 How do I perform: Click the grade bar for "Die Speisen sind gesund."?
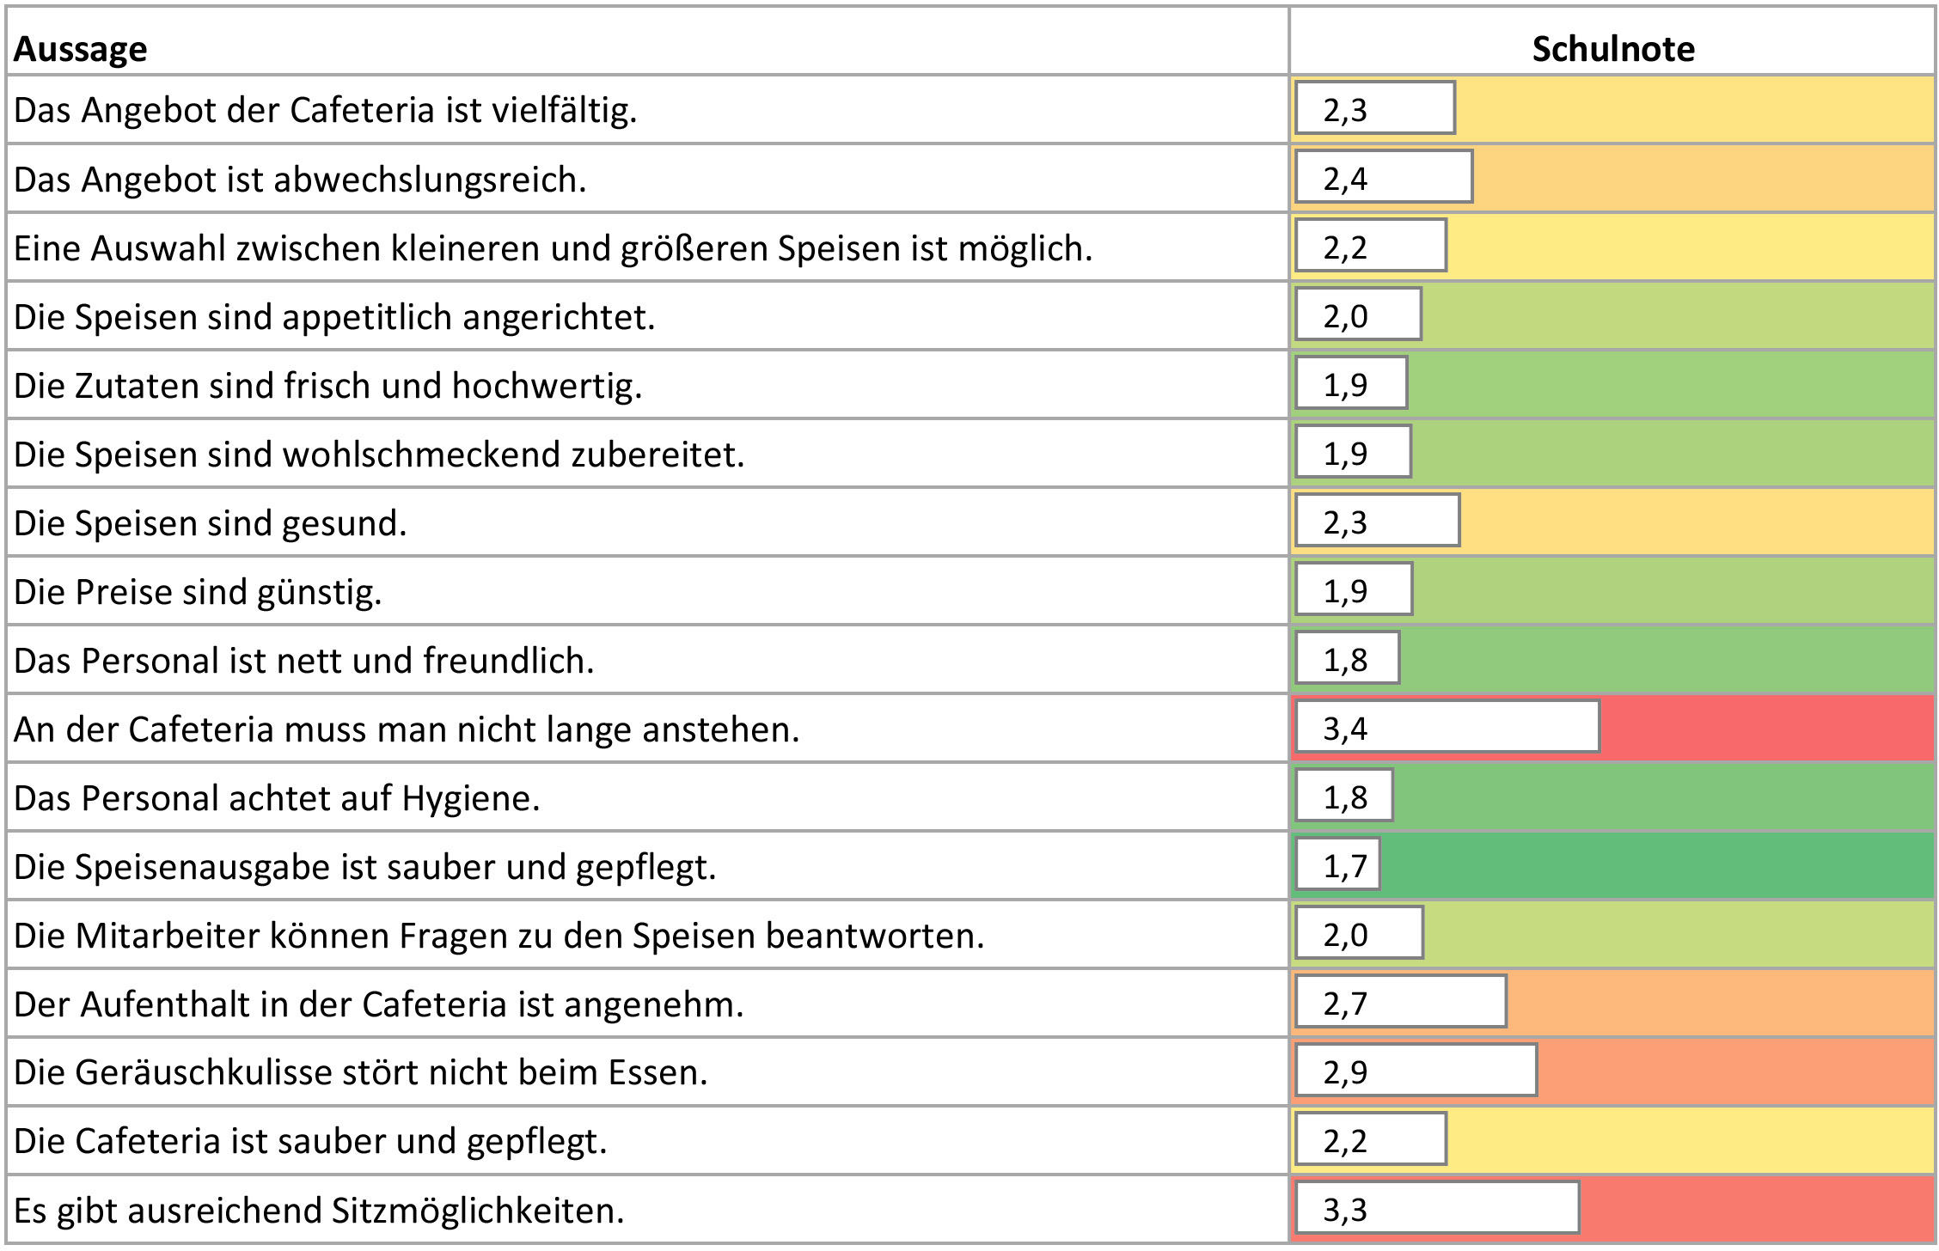(x=1377, y=522)
